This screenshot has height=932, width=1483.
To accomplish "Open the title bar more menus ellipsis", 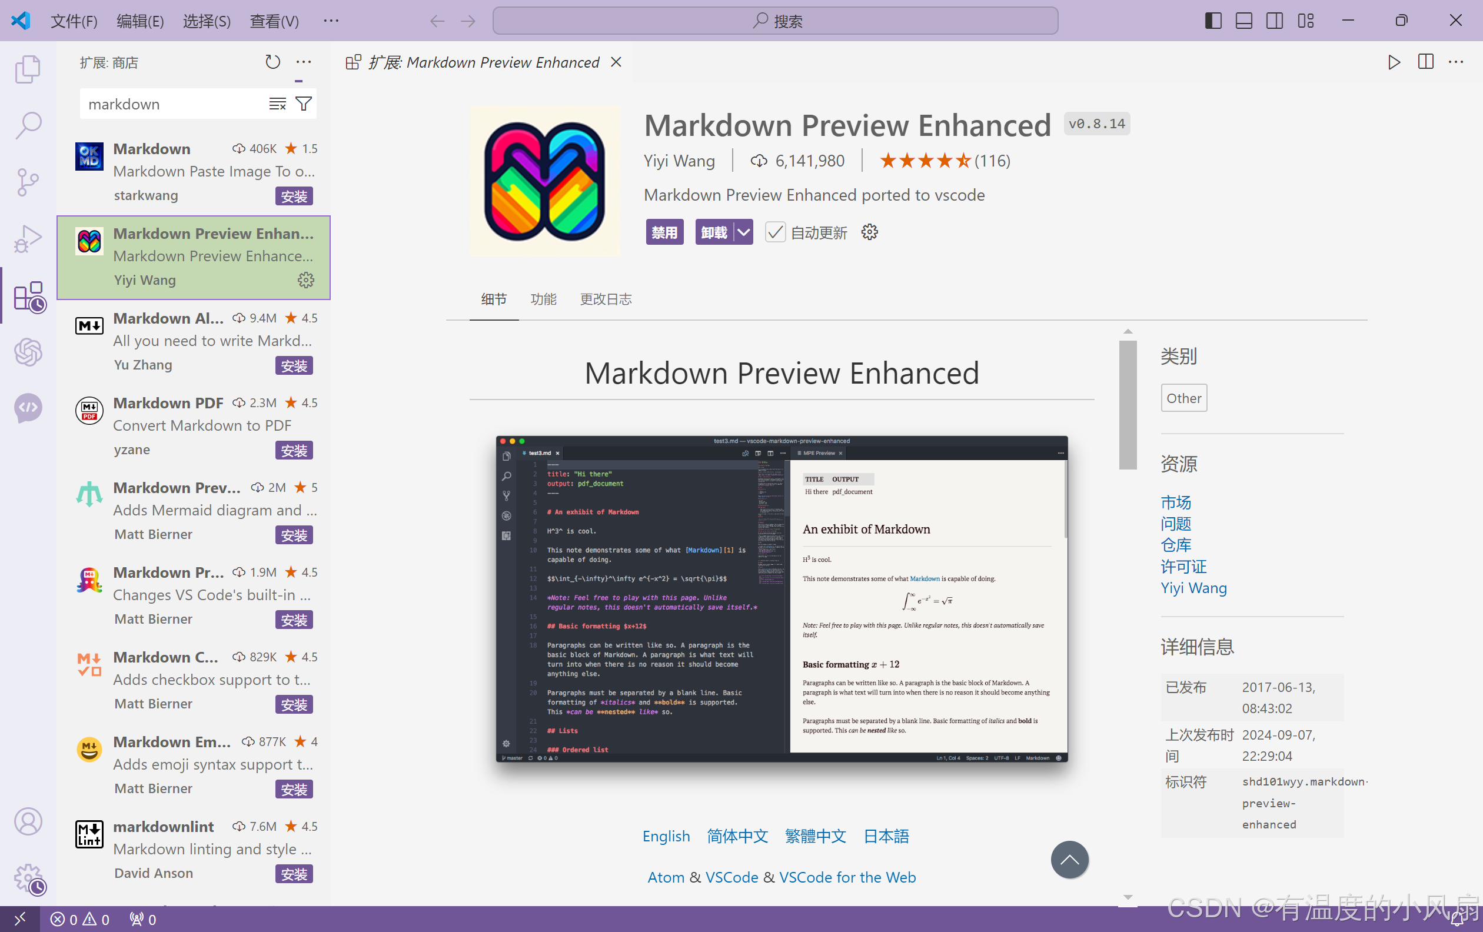I will 331,21.
